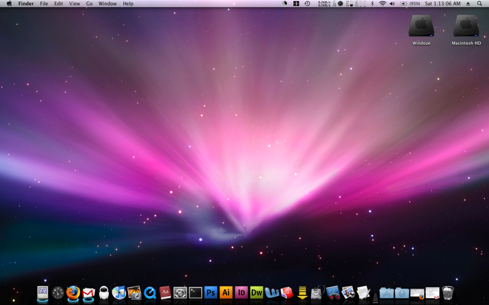
Task: Click the eject icon in the menu bar
Action: [468, 4]
